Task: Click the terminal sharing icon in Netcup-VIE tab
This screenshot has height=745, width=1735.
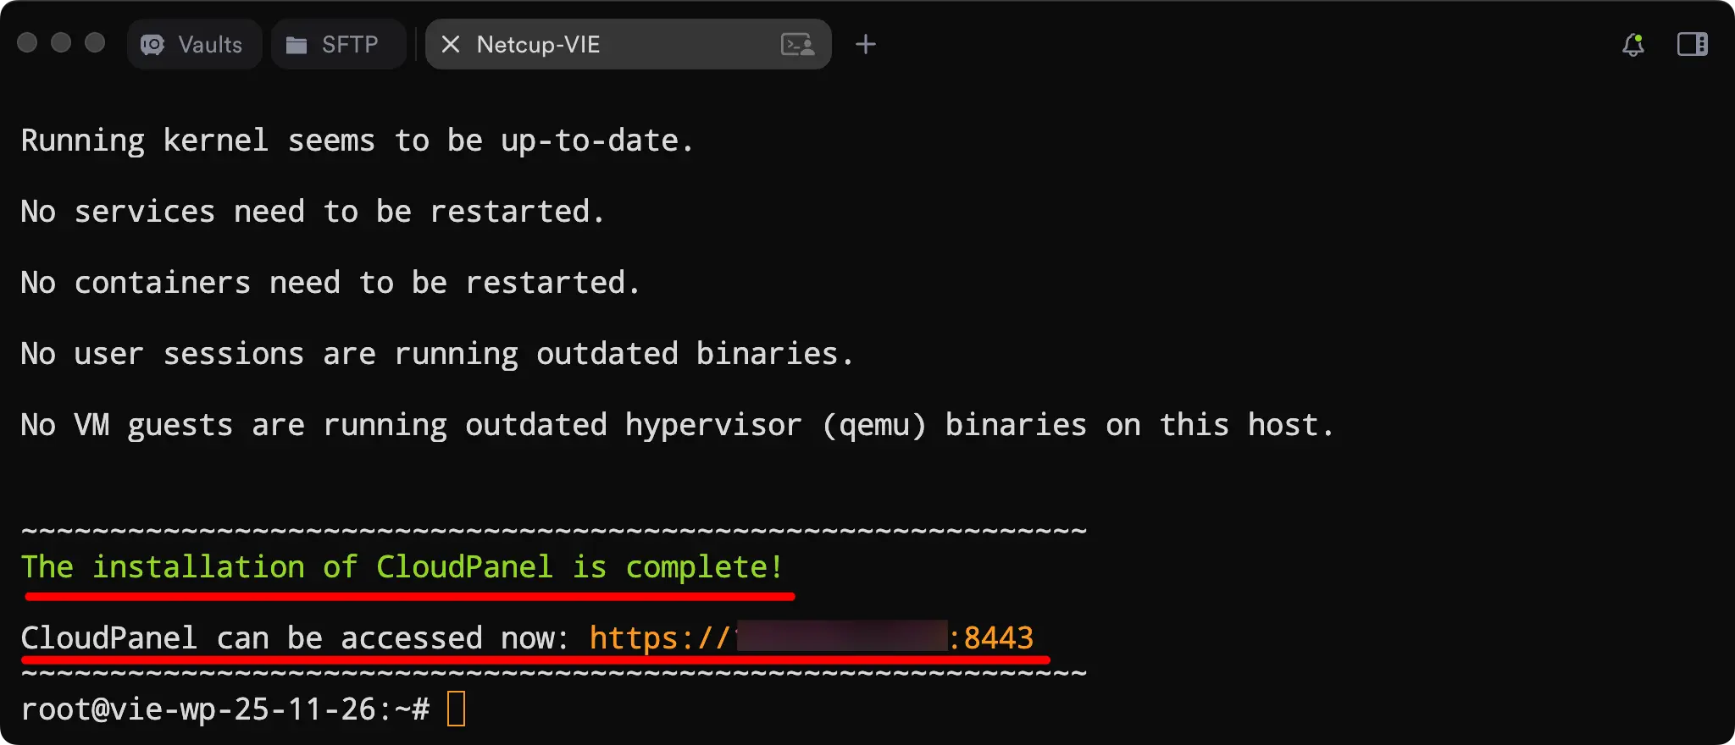Action: (797, 44)
